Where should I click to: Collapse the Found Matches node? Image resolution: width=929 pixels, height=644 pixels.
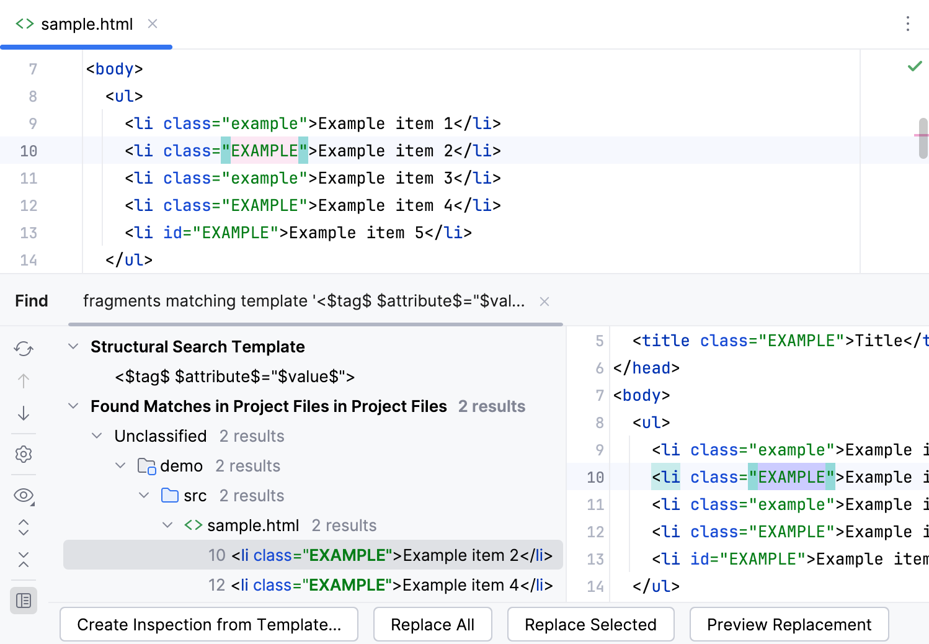73,406
